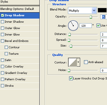This screenshot has height=105, width=107.
Task: Select the Satin style label
Action: [x=8, y=60]
